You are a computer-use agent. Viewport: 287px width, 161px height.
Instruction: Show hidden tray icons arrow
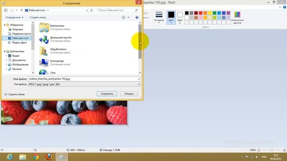242,157
